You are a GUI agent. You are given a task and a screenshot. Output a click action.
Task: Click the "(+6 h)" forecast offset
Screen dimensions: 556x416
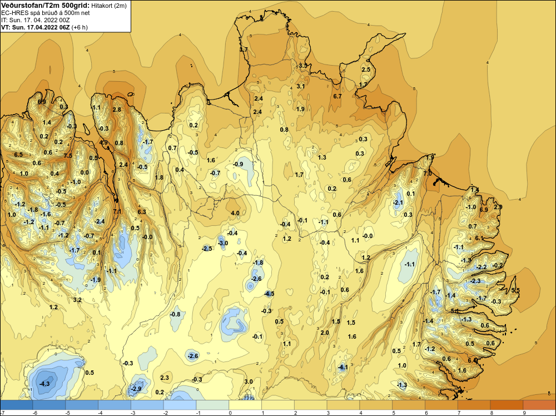pyautogui.click(x=80, y=27)
